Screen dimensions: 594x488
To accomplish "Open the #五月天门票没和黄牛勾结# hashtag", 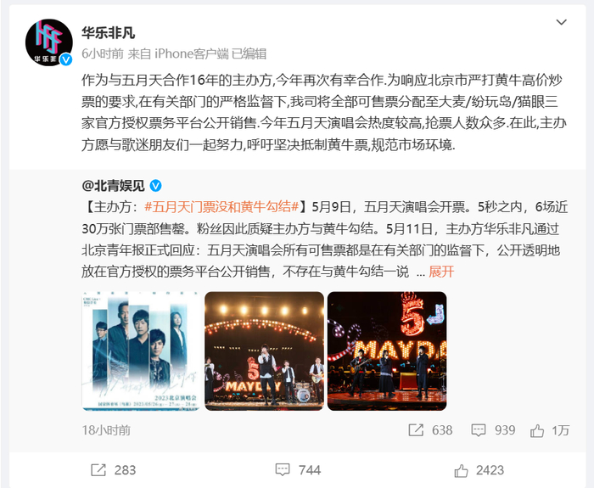I will tap(222, 207).
